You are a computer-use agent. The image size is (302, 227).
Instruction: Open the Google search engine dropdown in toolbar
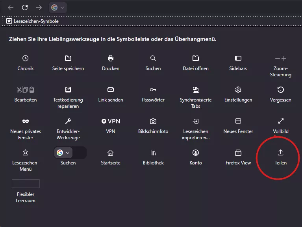(x=57, y=7)
